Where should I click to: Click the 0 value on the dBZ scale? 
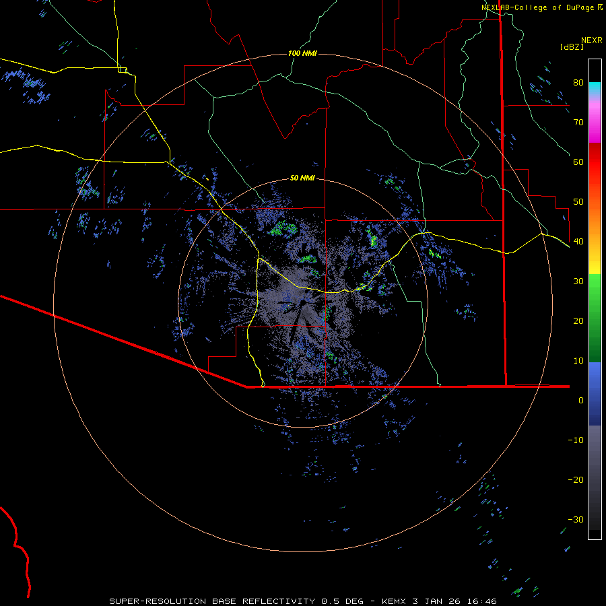(581, 401)
